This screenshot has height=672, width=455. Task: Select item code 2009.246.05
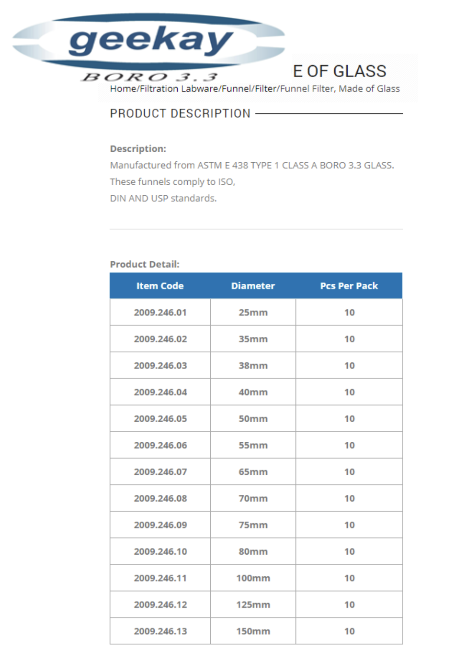pos(160,419)
